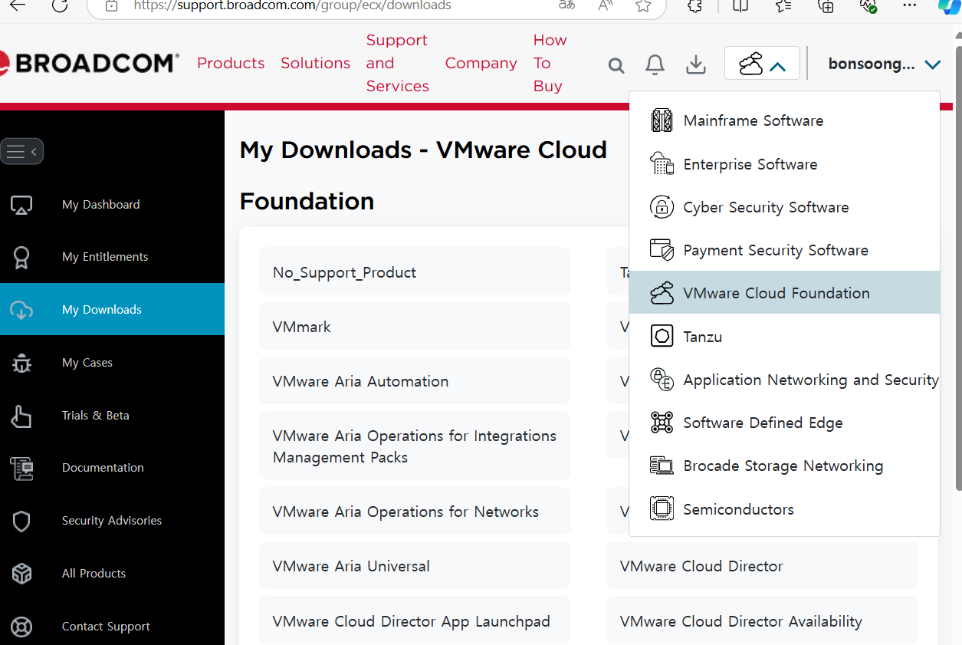Click the My Cases bug icon
Viewport: 962px width, 645px height.
[x=21, y=363]
